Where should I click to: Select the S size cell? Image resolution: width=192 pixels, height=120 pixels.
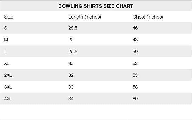pos(6,28)
